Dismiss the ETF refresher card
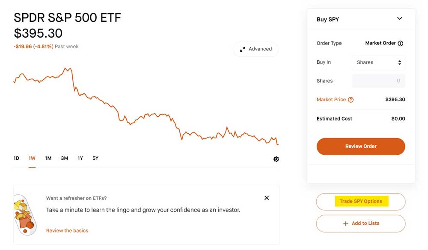The height and width of the screenshot is (250, 428). pos(266,198)
